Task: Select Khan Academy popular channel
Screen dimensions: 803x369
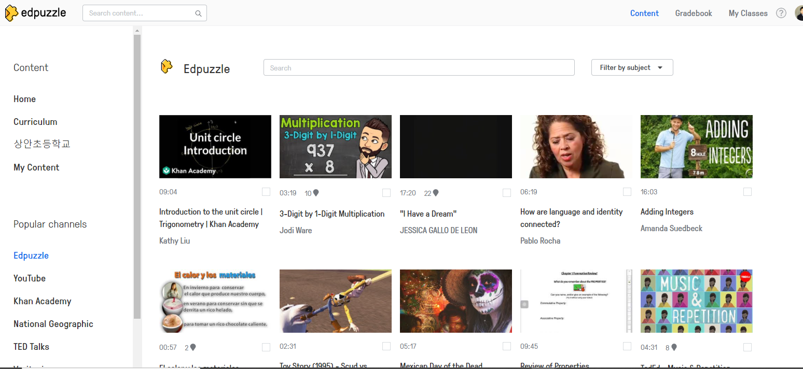Action: click(43, 301)
